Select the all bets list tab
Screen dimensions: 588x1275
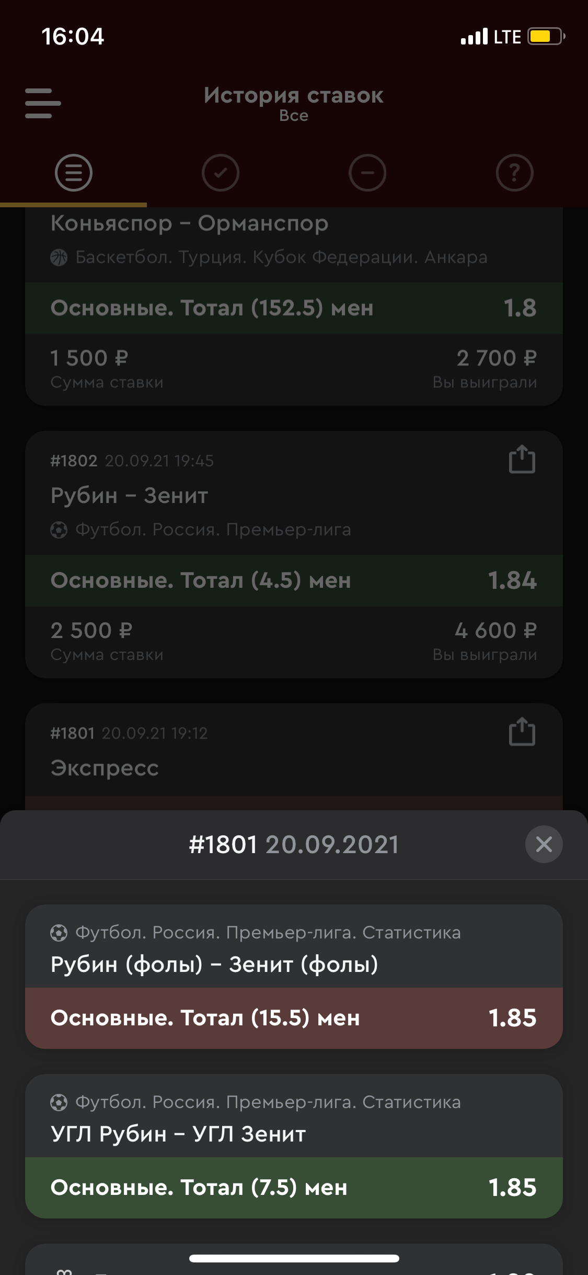coord(74,173)
